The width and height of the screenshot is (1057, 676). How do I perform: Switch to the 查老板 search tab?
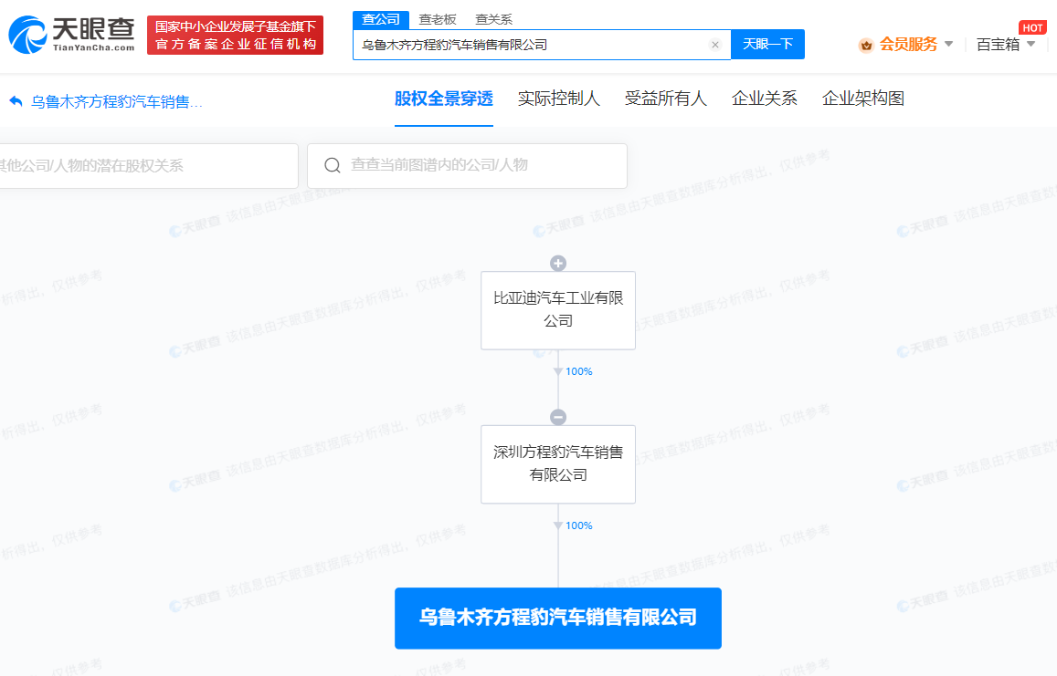[438, 19]
